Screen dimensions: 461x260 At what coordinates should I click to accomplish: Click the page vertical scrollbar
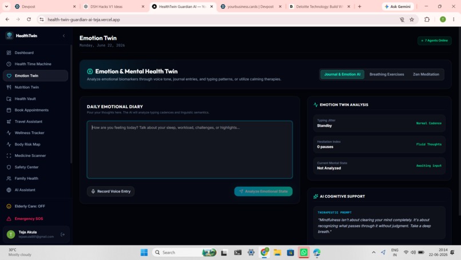click(459, 121)
